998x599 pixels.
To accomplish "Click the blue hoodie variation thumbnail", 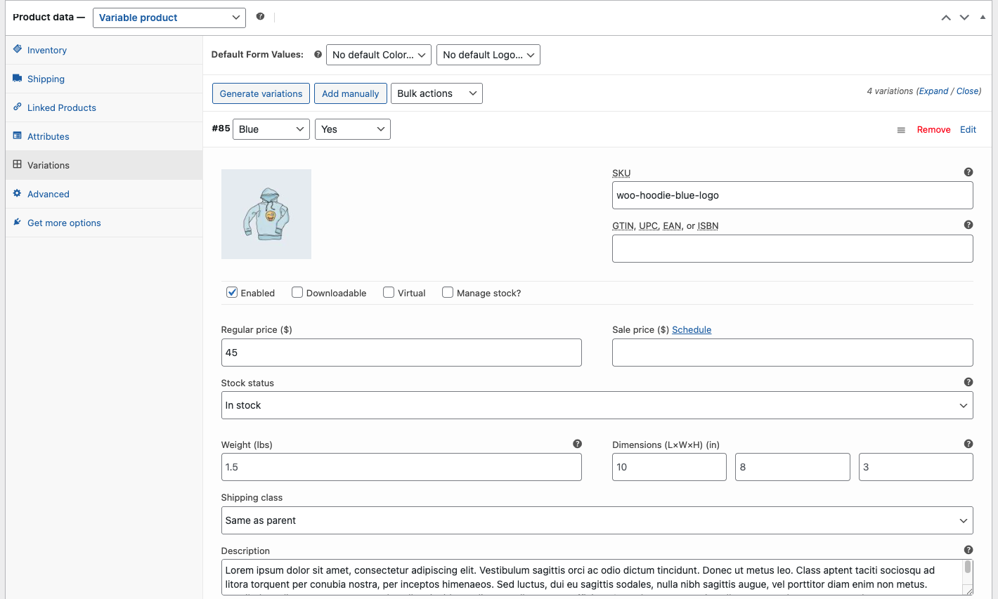I will tap(266, 214).
